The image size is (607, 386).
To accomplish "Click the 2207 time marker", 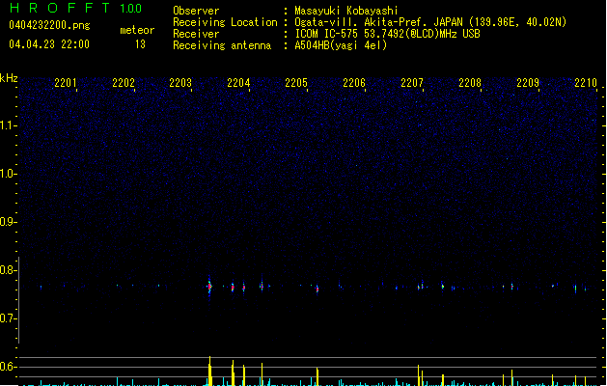I will 412,83.
